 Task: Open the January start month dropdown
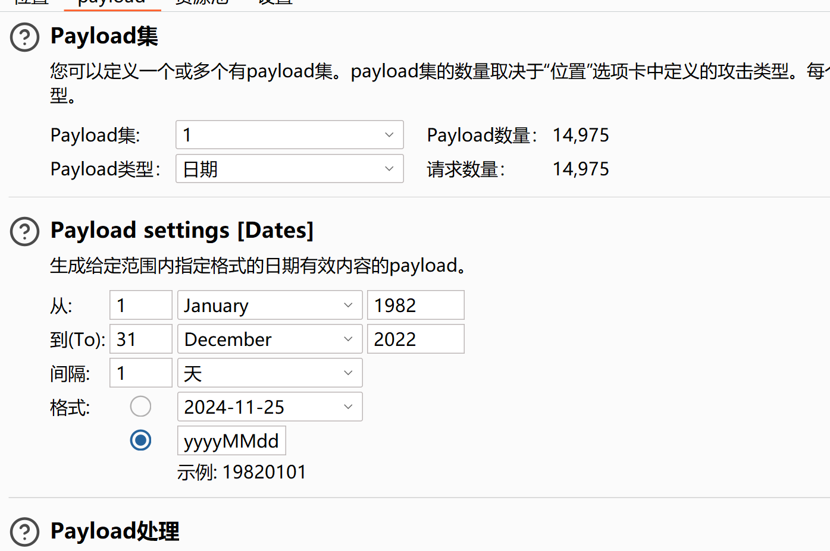(270, 305)
